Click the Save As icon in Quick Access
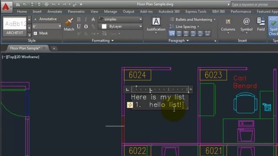Screen dimensions: 278x156 pos(39,4)
